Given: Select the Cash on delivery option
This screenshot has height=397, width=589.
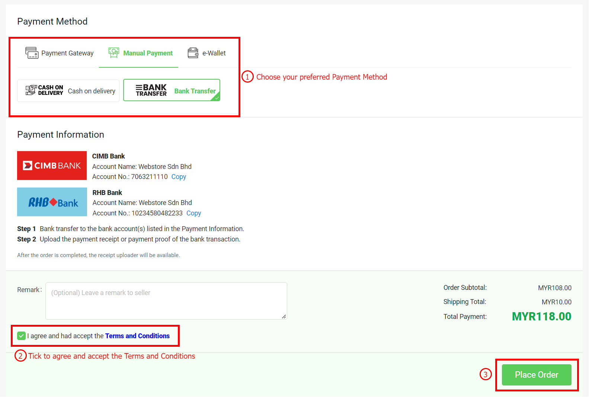Looking at the screenshot, I should pyautogui.click(x=68, y=90).
